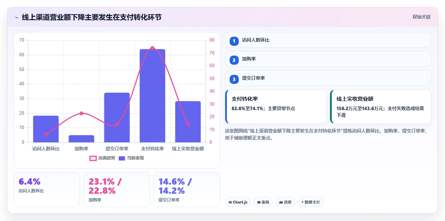Select numbered badge 1 in the list
Image resolution: width=445 pixels, height=221 pixels.
pos(234,41)
